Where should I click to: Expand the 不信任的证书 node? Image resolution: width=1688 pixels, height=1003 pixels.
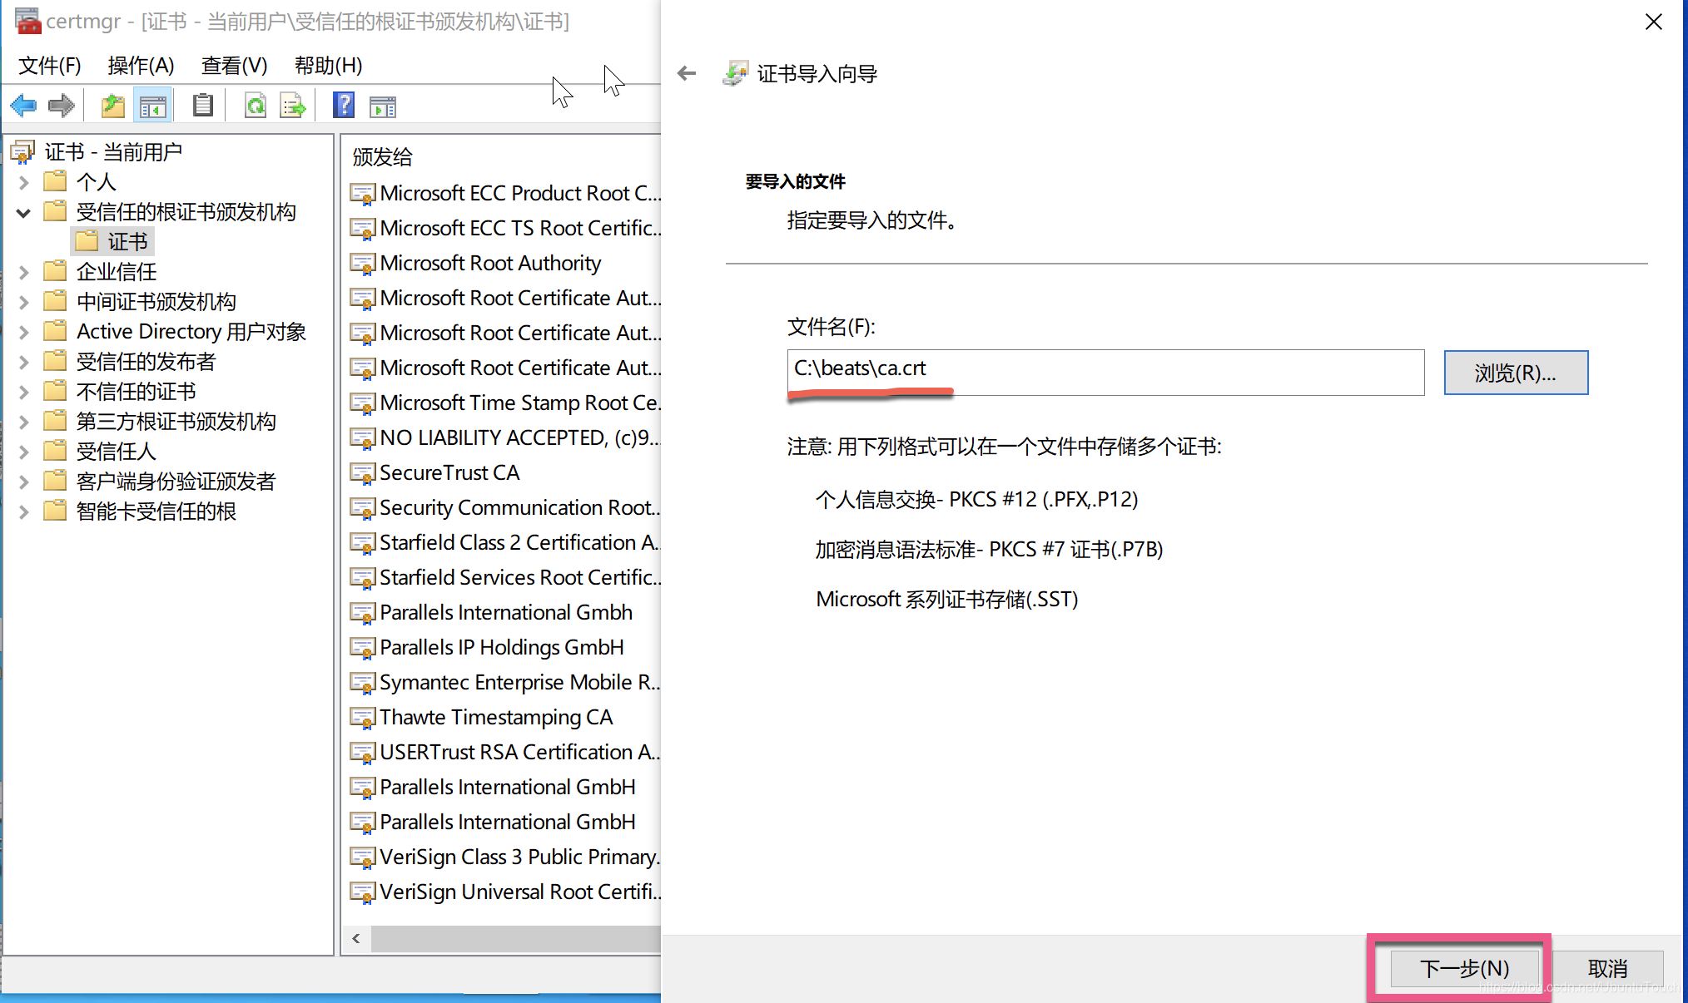click(24, 392)
